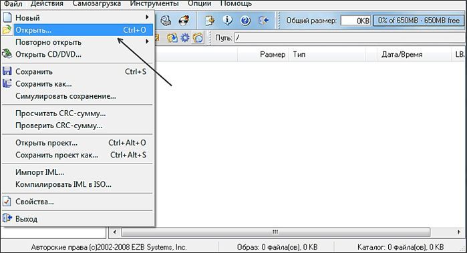Screen dimensions: 467x253
Task: Click the Burn CD/DVD image icon
Action: pyautogui.click(x=184, y=21)
